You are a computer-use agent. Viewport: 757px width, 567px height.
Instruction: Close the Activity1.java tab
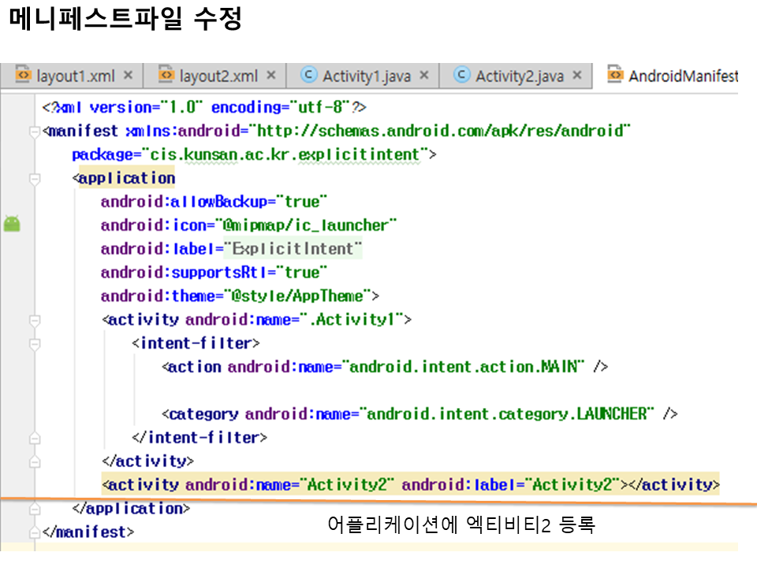coord(423,76)
